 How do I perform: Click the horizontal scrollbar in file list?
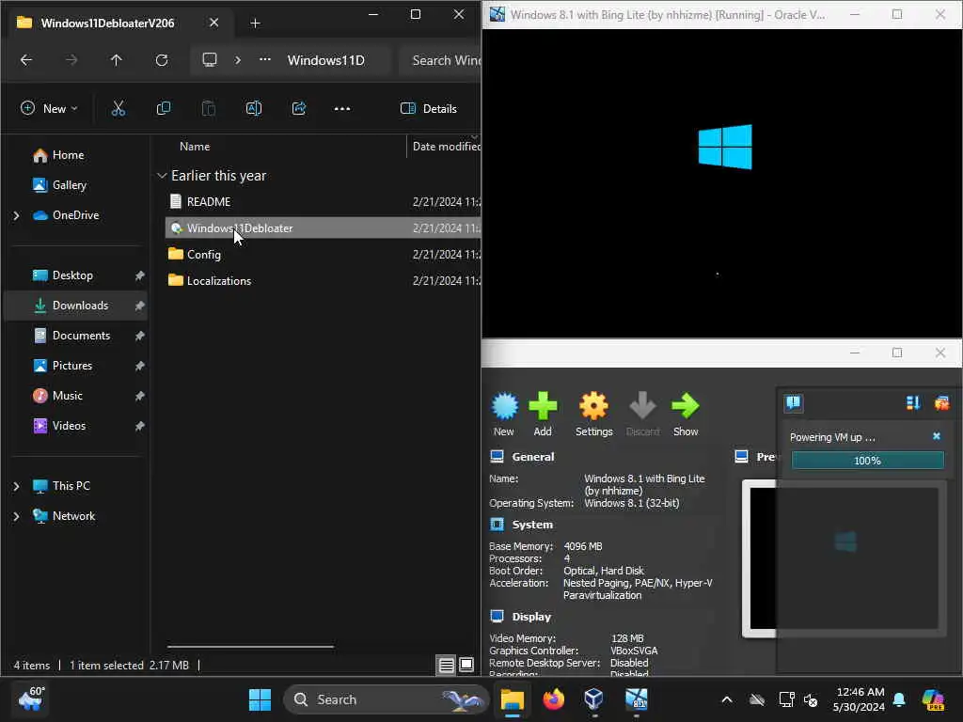(x=250, y=647)
